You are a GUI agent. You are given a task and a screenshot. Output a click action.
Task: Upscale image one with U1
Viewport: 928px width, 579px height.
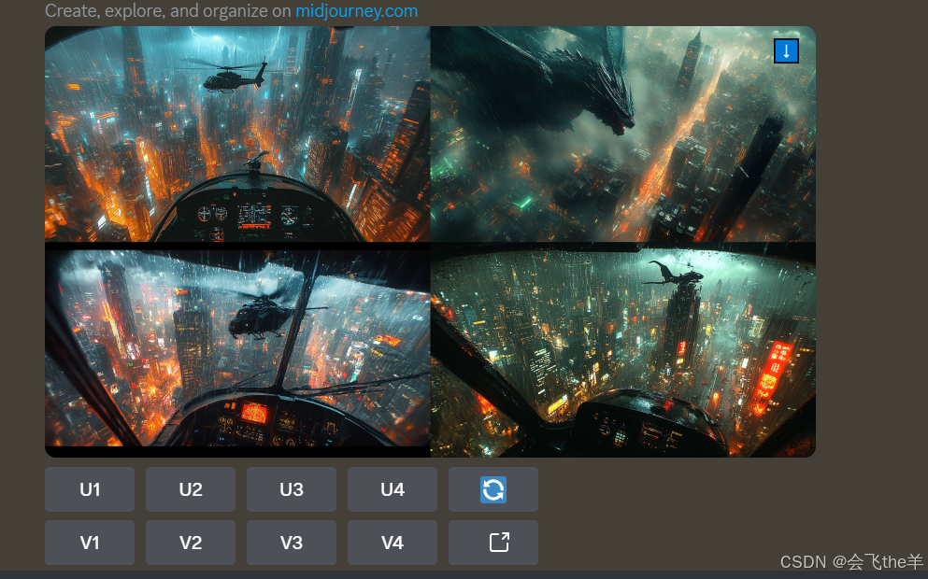[x=90, y=489]
